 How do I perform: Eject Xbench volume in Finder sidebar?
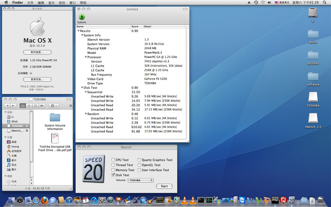click(x=27, y=131)
